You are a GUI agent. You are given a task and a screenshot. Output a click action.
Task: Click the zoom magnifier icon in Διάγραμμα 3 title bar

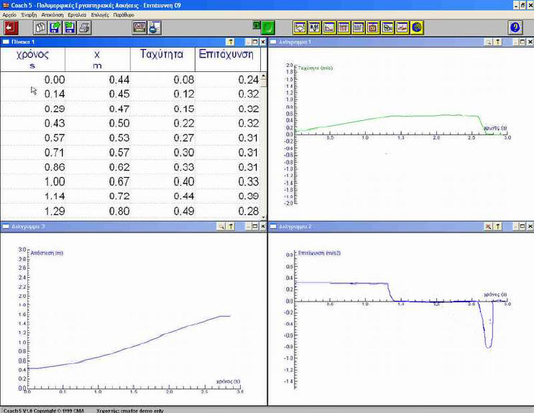(x=221, y=226)
